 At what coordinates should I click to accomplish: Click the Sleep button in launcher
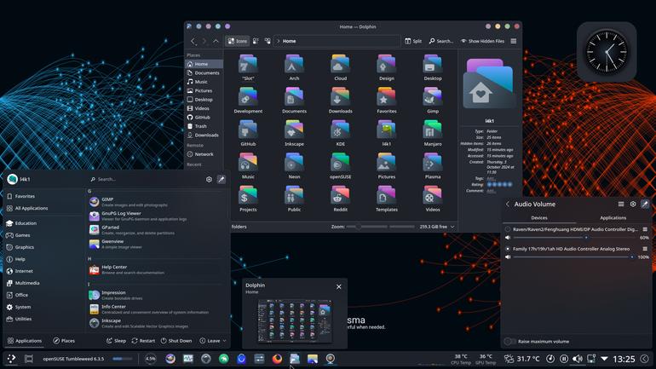click(x=116, y=341)
